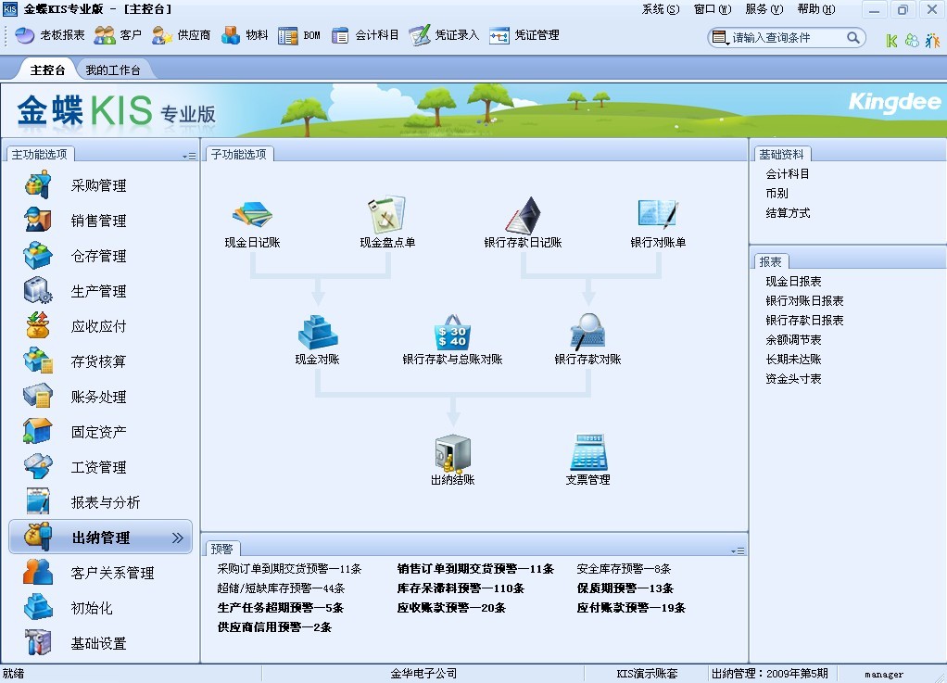This screenshot has width=947, height=683.
Task: Open the 现金盘点单 icon
Action: click(x=386, y=214)
